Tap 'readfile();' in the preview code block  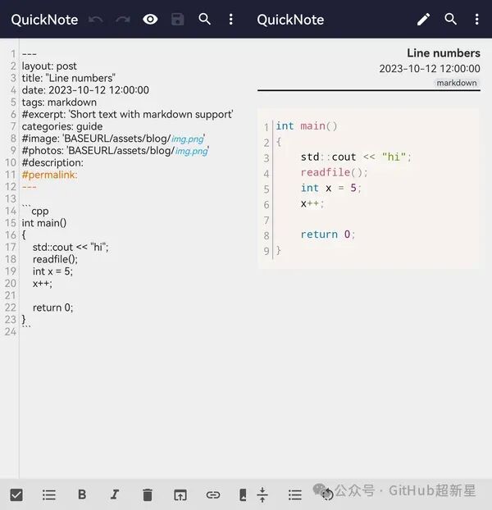334,172
